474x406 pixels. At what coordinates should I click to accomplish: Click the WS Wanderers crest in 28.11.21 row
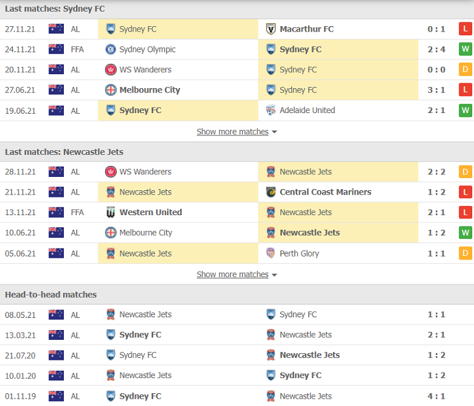coord(111,172)
